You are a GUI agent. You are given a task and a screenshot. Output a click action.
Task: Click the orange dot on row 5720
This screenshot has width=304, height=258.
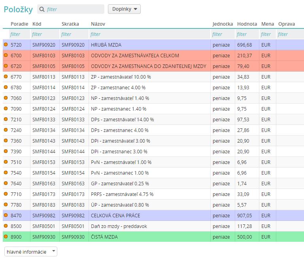(6, 44)
